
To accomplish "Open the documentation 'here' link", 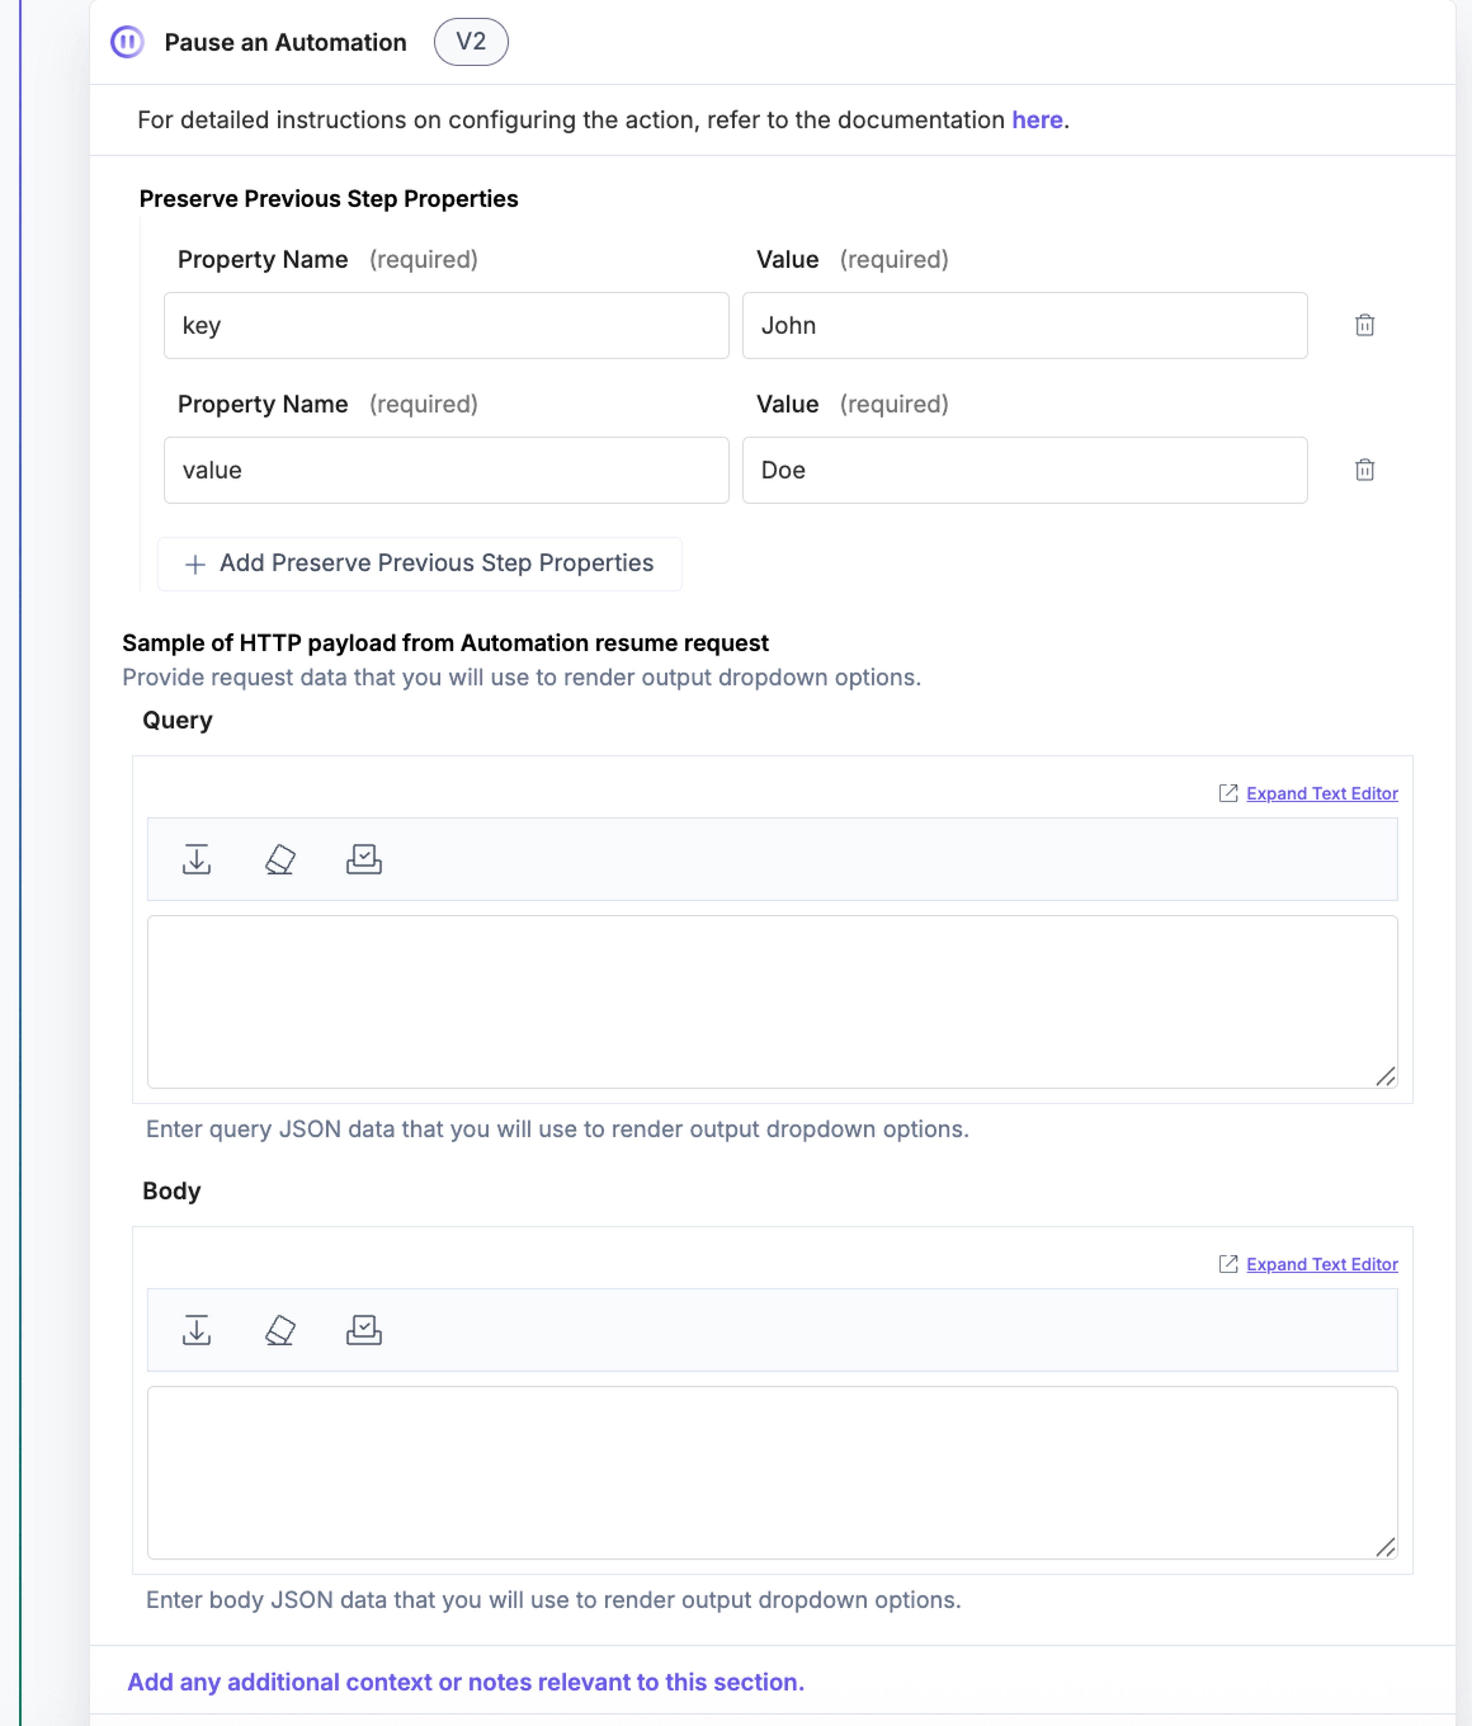I will (x=1036, y=120).
